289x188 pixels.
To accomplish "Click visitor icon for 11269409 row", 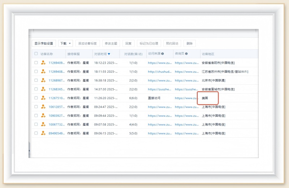I will coord(43,63).
